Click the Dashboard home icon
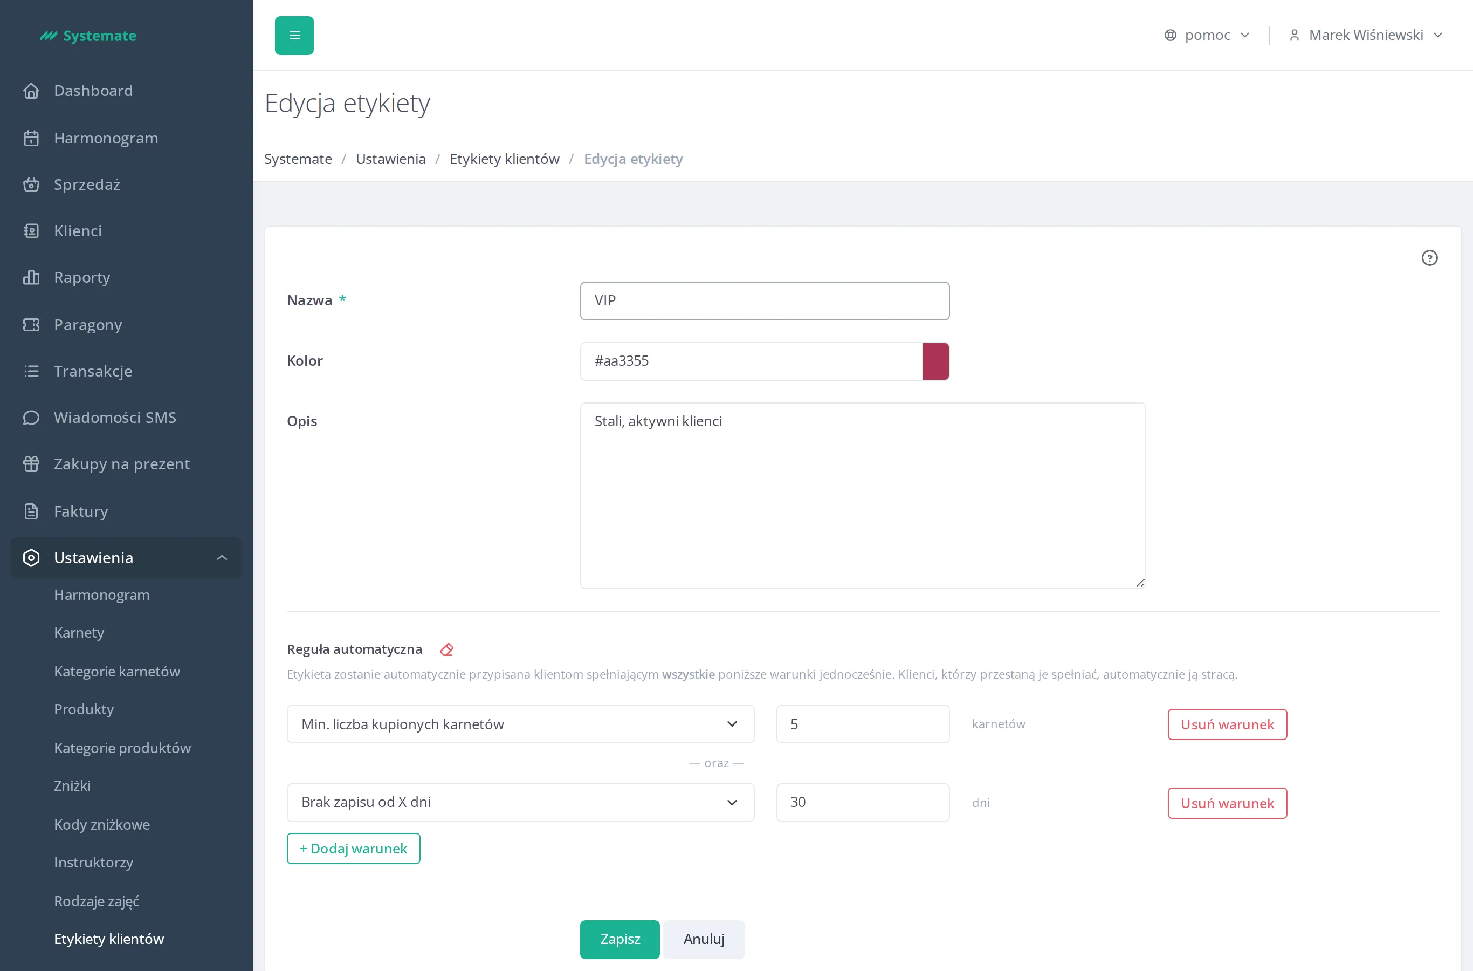The height and width of the screenshot is (971, 1473). 31,91
